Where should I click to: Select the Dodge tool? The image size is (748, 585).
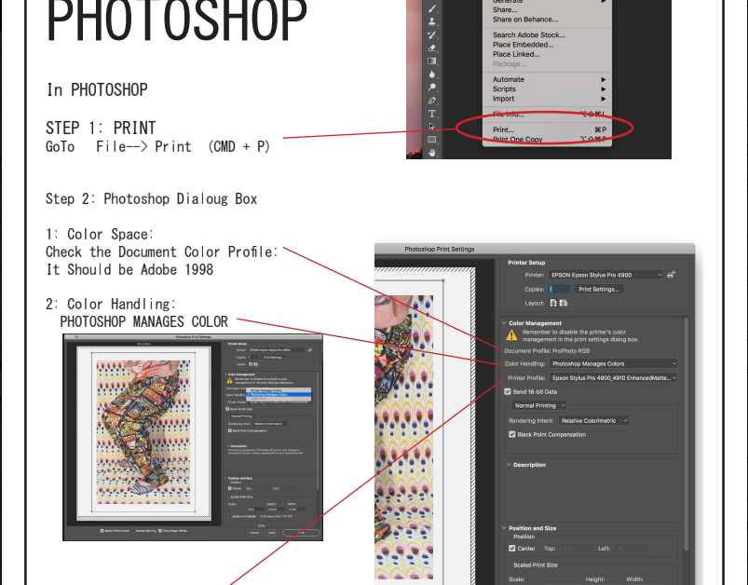(432, 88)
